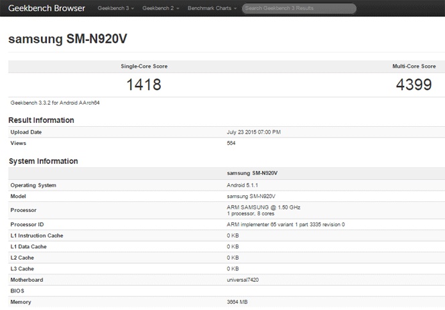This screenshot has width=445, height=310.
Task: Select the Result Information heading
Action: pos(41,120)
